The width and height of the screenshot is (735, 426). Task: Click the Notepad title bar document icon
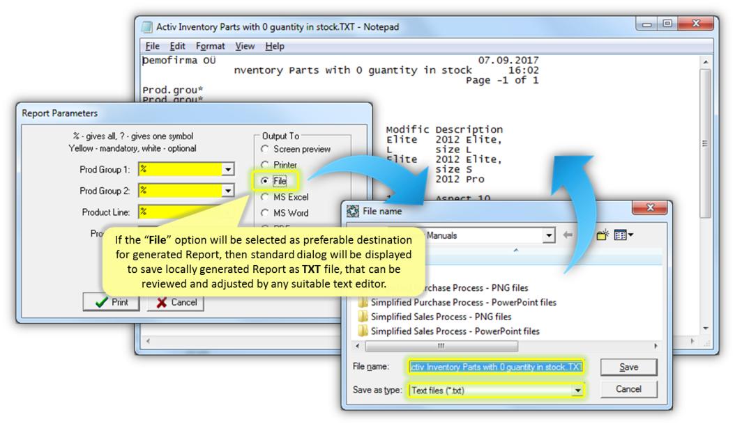(147, 26)
